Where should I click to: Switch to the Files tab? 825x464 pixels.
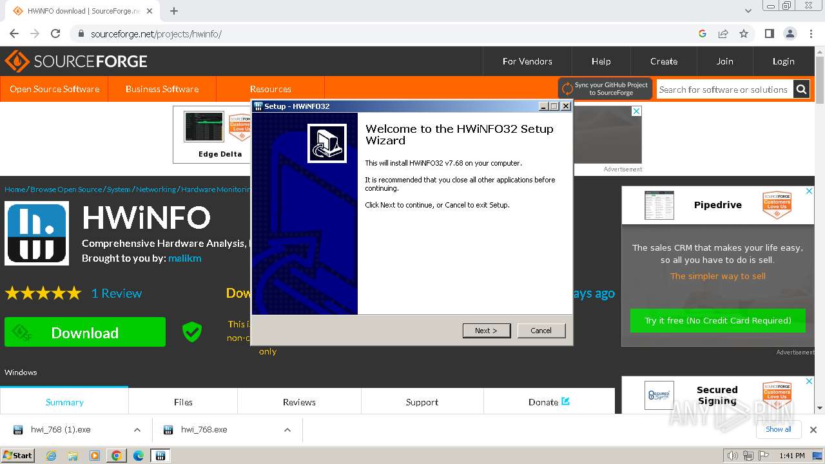click(183, 401)
